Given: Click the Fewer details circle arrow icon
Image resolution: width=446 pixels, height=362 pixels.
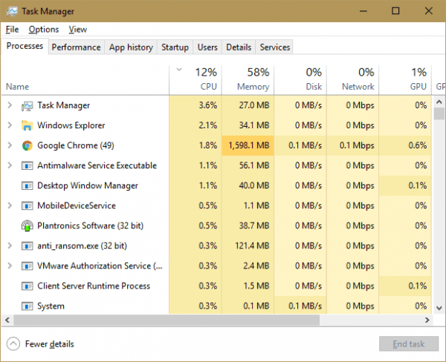Looking at the screenshot, I should 13,344.
